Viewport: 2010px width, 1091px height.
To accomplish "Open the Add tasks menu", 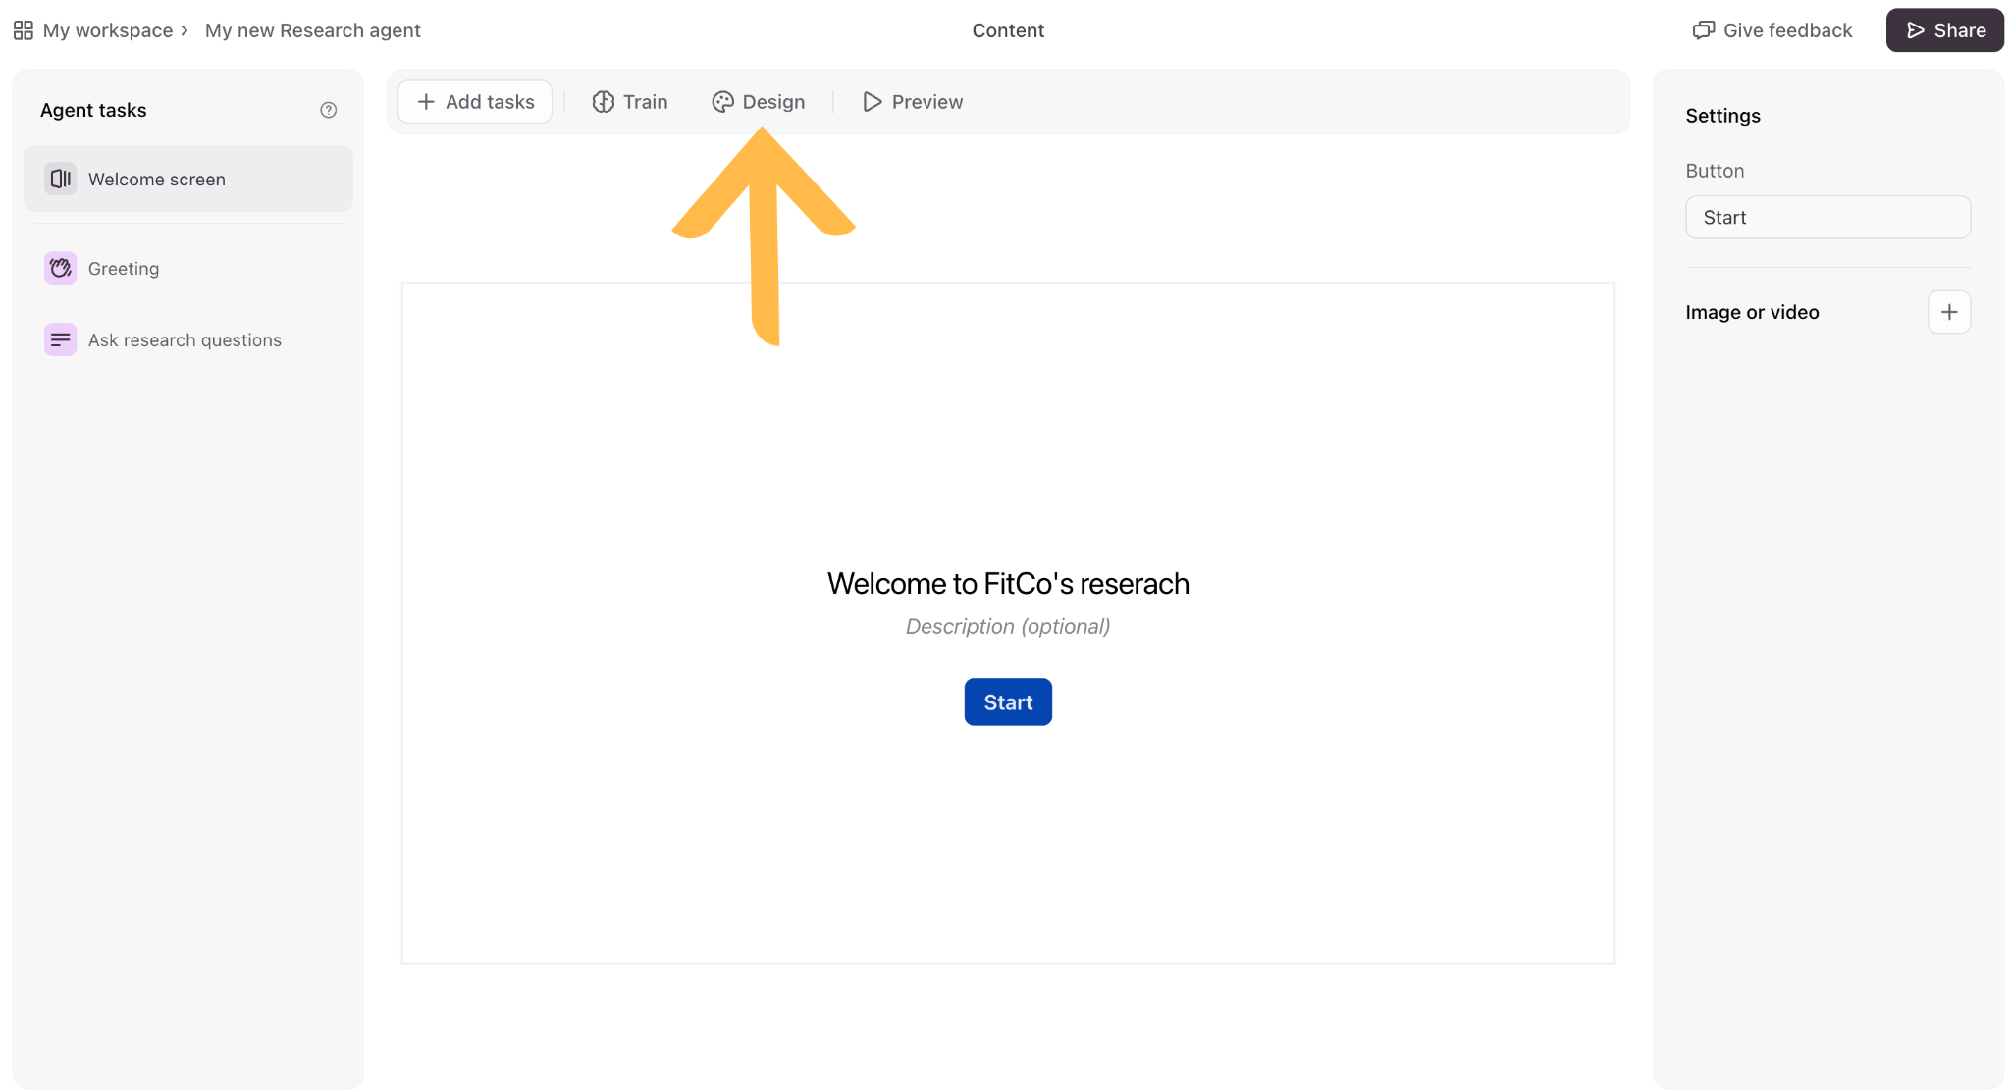I will (x=475, y=102).
